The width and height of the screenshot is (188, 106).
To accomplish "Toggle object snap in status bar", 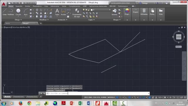I will (x=144, y=97).
